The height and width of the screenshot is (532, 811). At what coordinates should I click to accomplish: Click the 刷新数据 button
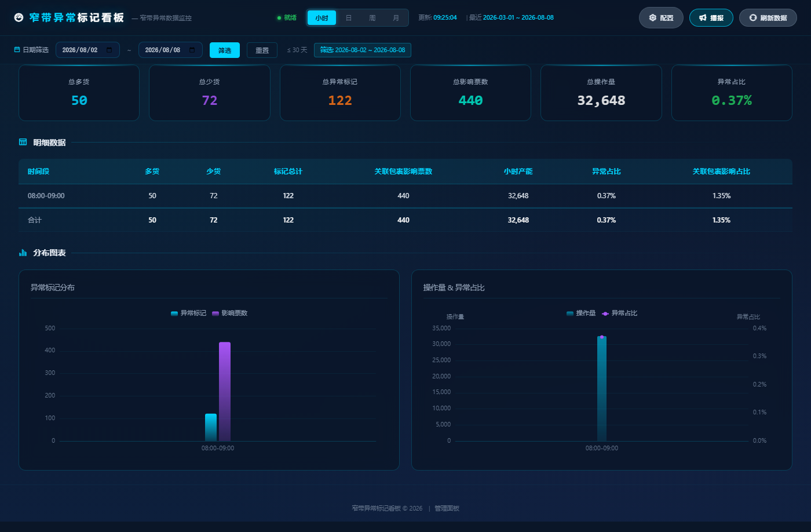pos(768,18)
